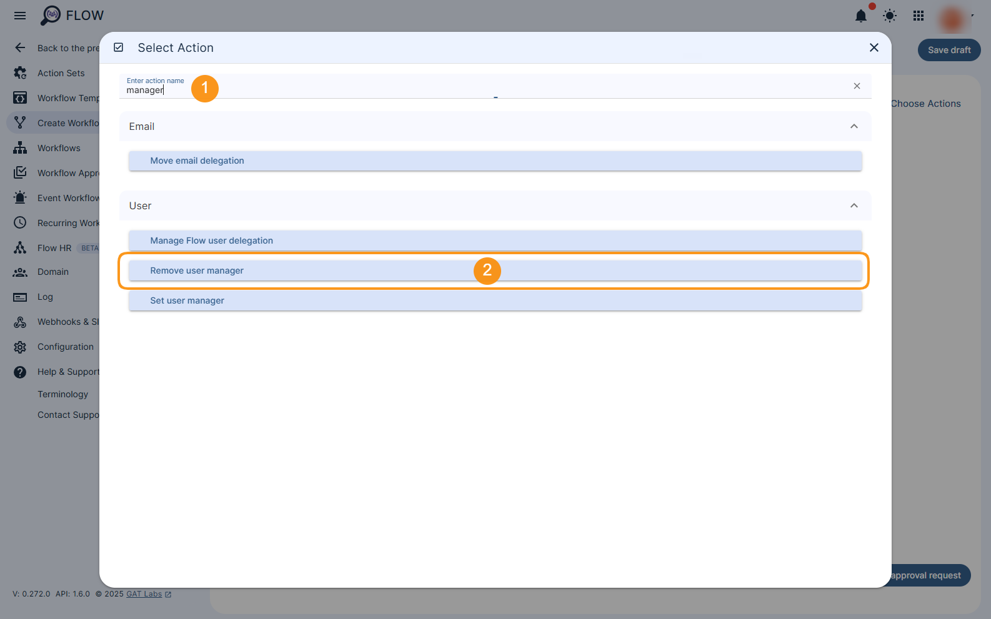Click the Log icon in sidebar
The image size is (991, 619).
[x=20, y=297]
